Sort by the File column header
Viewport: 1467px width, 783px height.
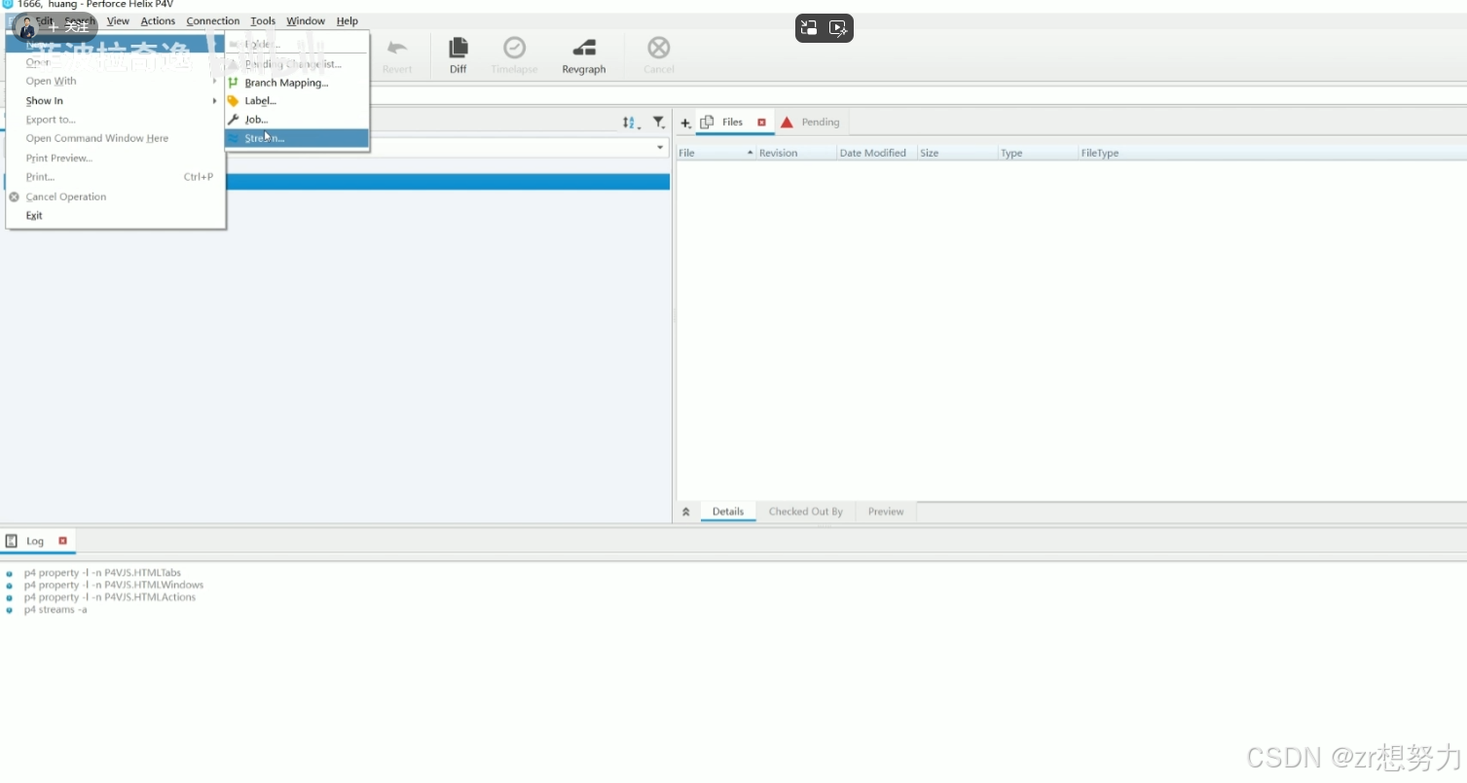tap(715, 153)
